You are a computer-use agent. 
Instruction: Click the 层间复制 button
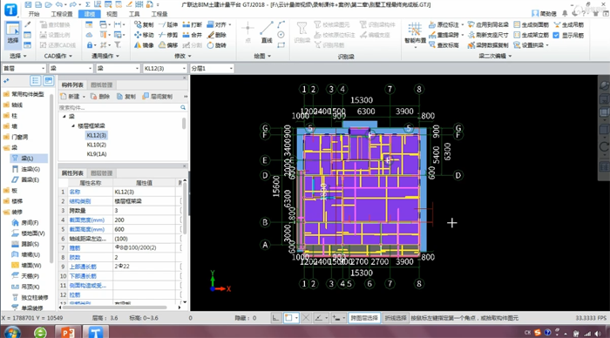pyautogui.click(x=158, y=97)
